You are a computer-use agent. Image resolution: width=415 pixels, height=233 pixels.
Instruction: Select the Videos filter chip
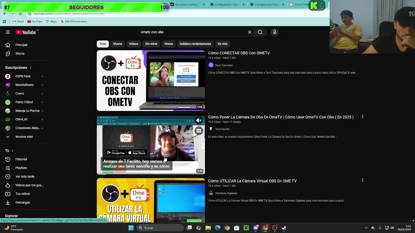134,44
